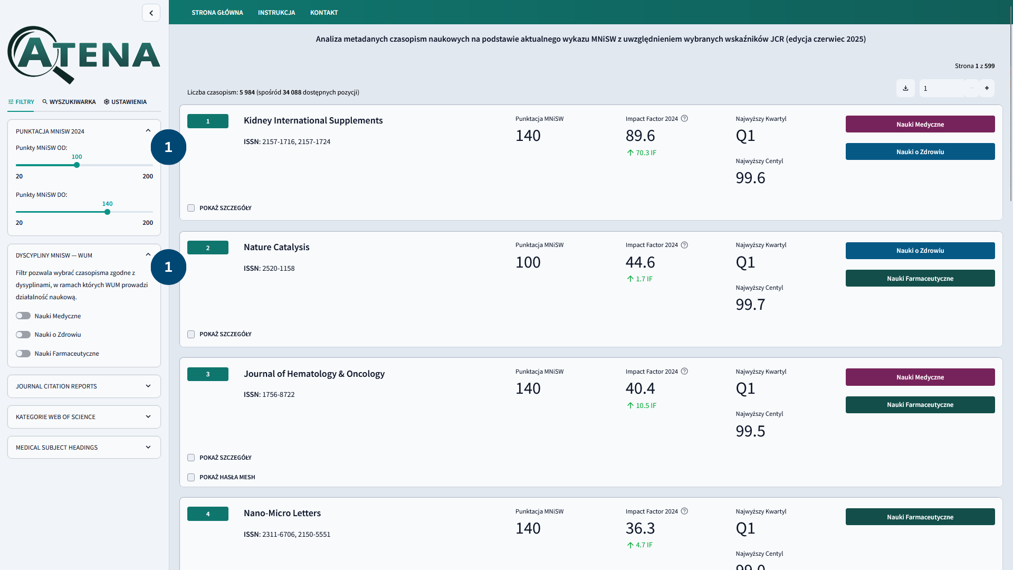This screenshot has width=1013, height=570.
Task: Click the title Nano-Micro Letters
Action: [282, 513]
